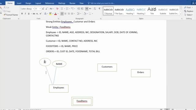Increase paragraph indent
This screenshot has height=110, width=196.
(82, 9)
